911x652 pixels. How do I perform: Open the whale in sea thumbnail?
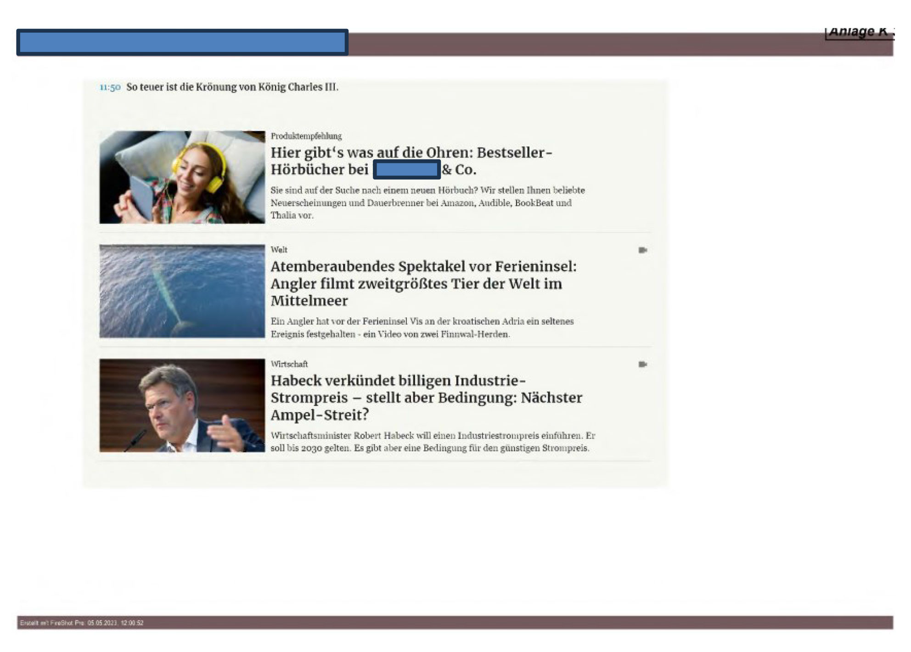(x=182, y=291)
